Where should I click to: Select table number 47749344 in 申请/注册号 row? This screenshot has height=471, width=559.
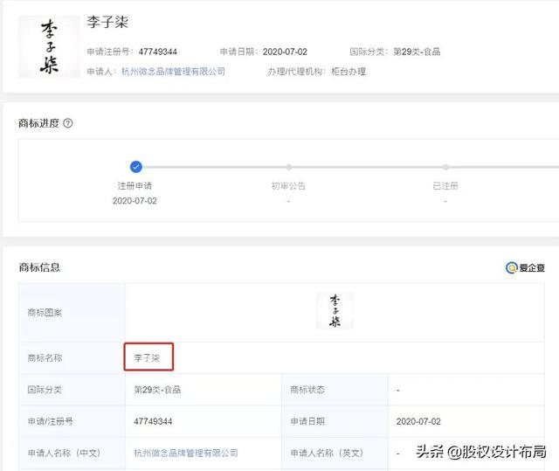(x=153, y=421)
